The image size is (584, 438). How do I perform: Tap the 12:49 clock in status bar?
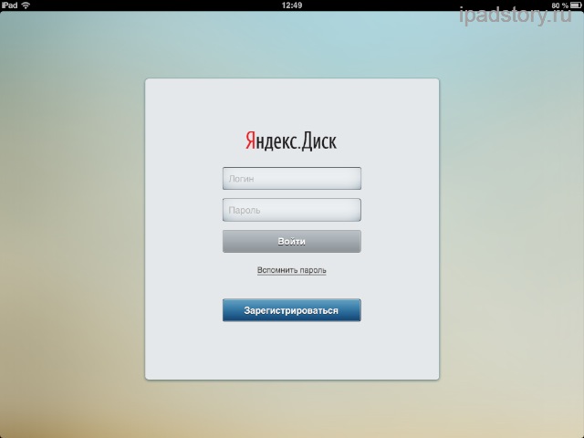pyautogui.click(x=292, y=5)
